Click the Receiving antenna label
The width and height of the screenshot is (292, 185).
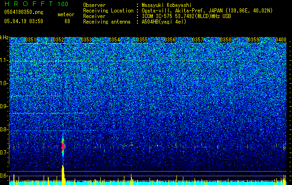[x=107, y=22]
